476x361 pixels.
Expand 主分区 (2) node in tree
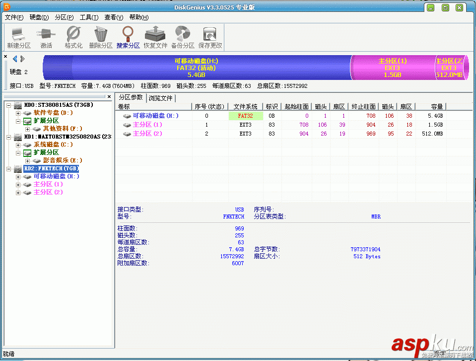click(18, 193)
